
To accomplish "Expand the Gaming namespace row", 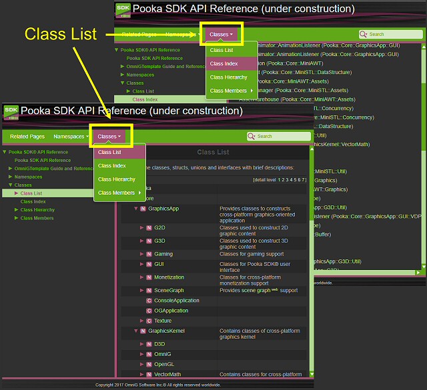I will [x=141, y=254].
